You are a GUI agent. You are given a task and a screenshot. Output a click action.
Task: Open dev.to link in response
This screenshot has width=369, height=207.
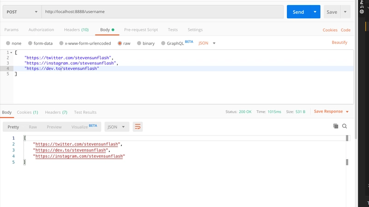(x=71, y=150)
